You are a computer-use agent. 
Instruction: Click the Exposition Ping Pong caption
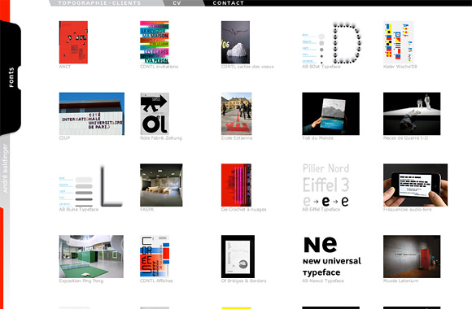coord(81,281)
